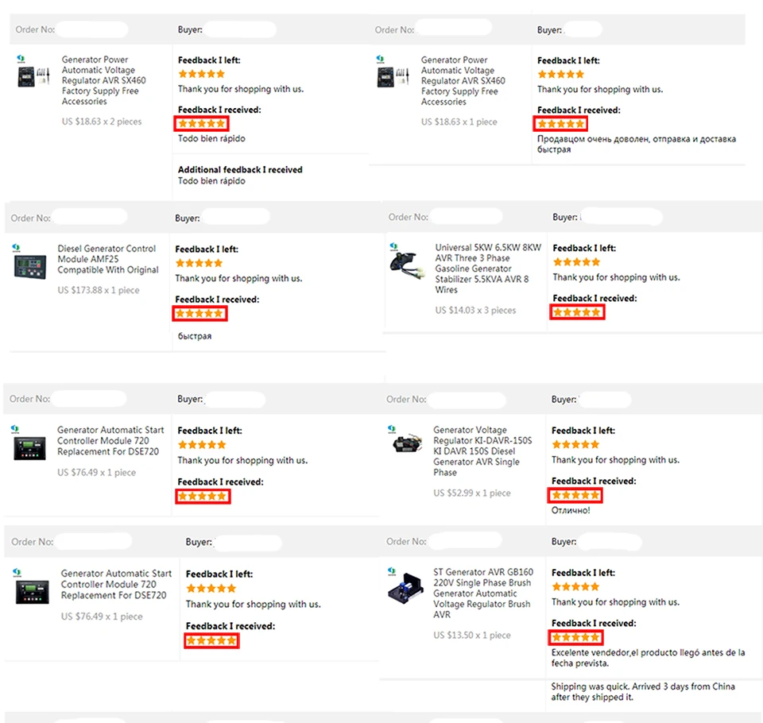Click green store logo above KI-DAVR-150S image
763x723 pixels.
point(393,429)
